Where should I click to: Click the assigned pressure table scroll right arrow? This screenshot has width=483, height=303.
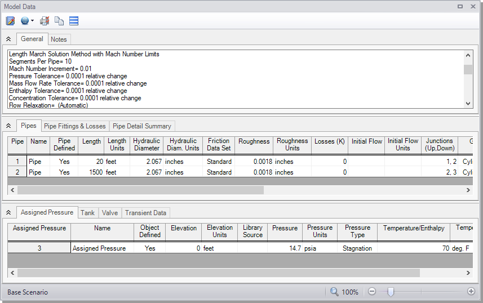pos(468,273)
